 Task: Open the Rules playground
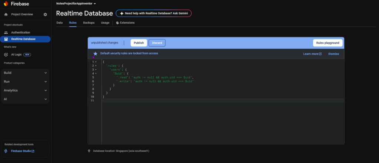click(328, 43)
